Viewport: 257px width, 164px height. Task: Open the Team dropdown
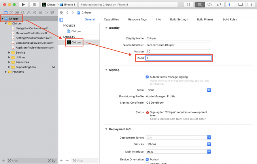coord(178,90)
